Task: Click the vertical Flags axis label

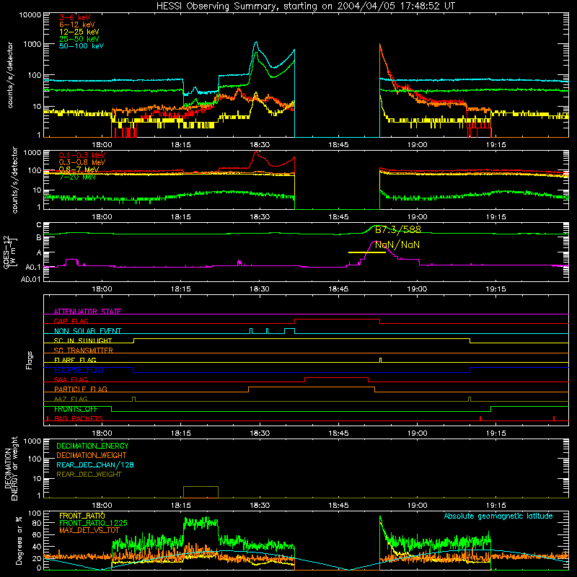Action: (x=30, y=360)
